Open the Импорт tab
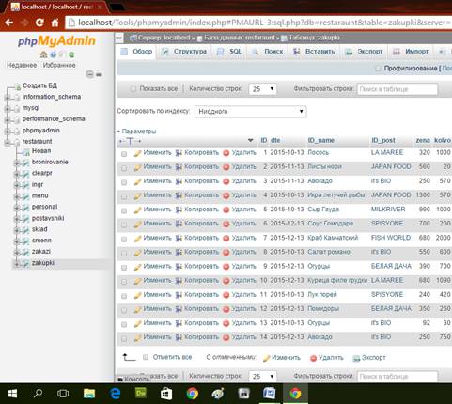The height and width of the screenshot is (404, 452). click(x=411, y=52)
